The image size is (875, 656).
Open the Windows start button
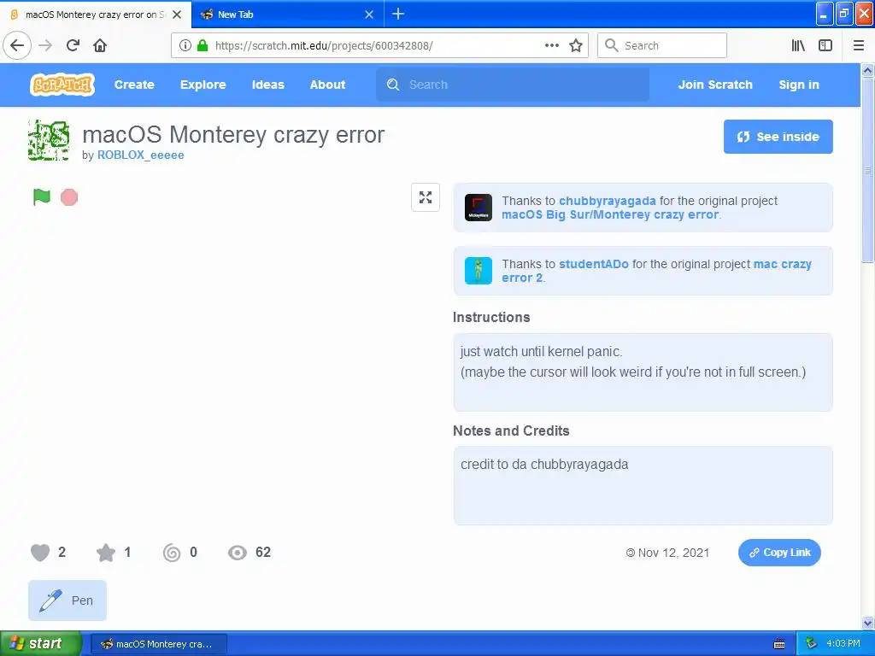[x=40, y=643]
